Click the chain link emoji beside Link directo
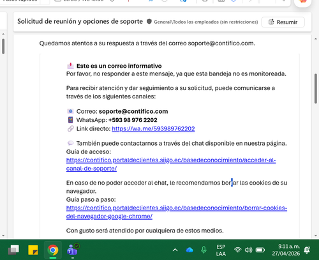This screenshot has width=319, height=260. (70, 128)
